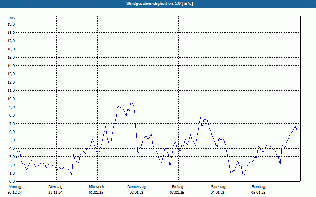Viewport: 316px width, 197px height.
Task: Select the 1,0 y-axis value
Action: (12, 173)
